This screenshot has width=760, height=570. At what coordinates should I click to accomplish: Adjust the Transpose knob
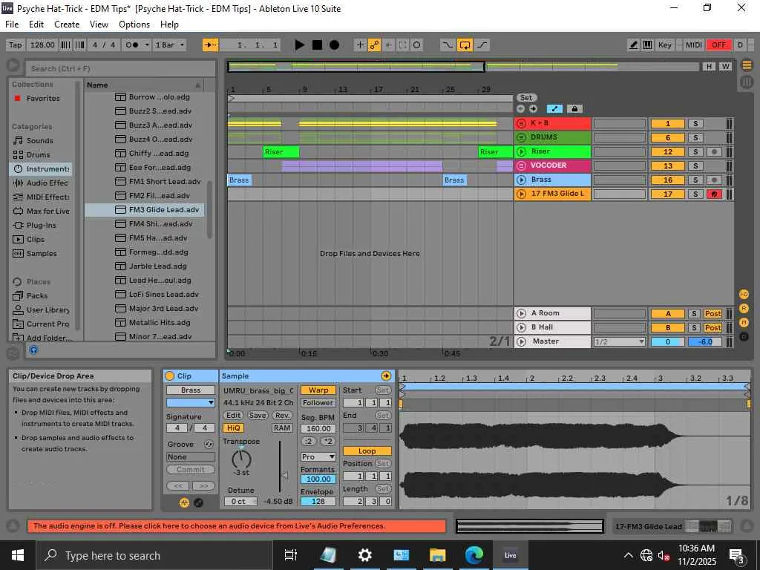[x=241, y=459]
